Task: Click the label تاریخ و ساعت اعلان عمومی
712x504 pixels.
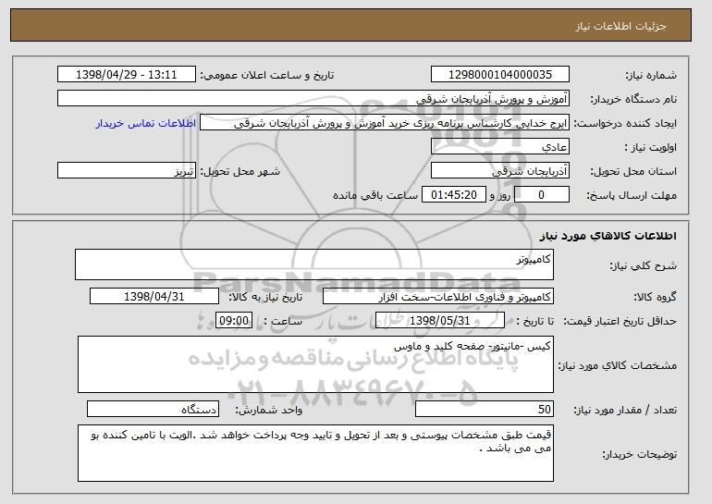Action: point(267,76)
